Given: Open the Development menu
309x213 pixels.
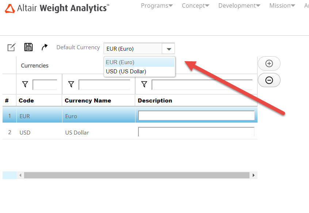Looking at the screenshot, I should (x=239, y=5).
